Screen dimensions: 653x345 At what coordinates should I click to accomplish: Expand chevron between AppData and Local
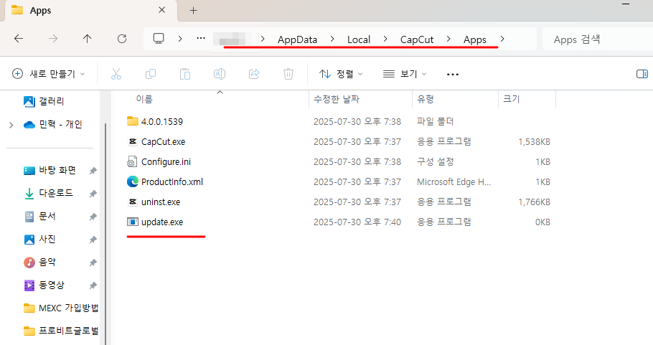pyautogui.click(x=332, y=39)
